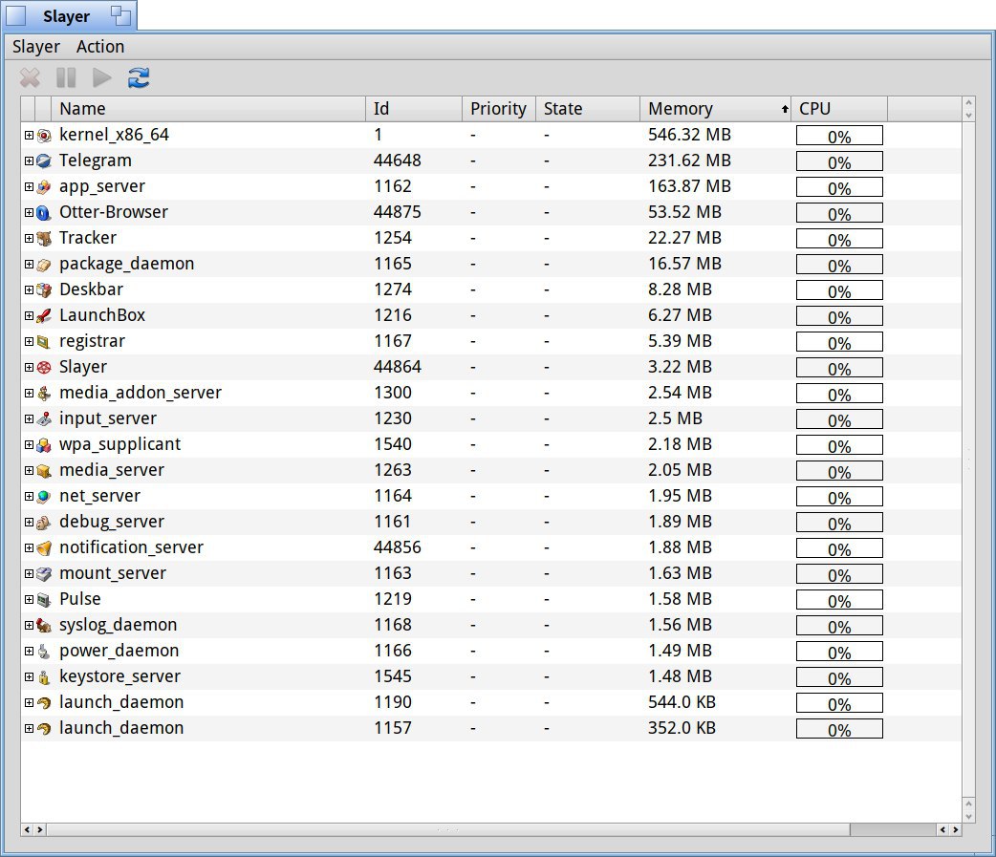This screenshot has height=857, width=996.
Task: Click the Telegram process icon
Action: (x=44, y=161)
